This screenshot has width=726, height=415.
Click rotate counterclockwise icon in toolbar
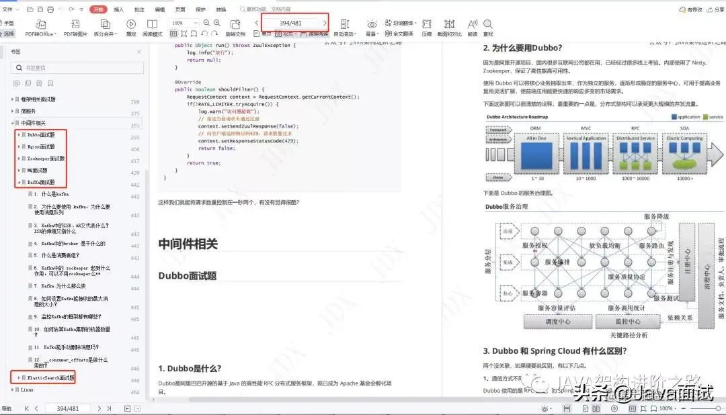click(204, 34)
